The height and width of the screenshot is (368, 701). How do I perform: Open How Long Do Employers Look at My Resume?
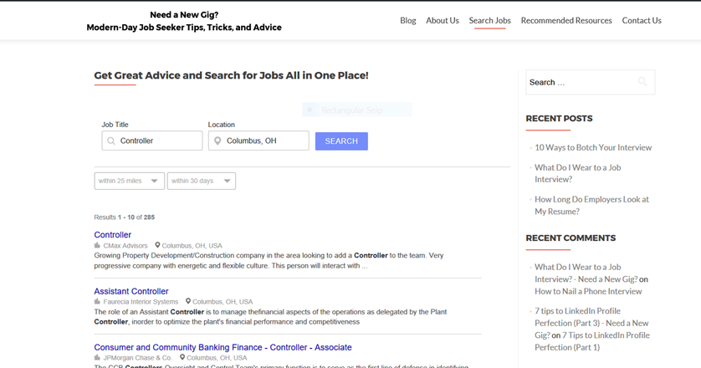pyautogui.click(x=591, y=205)
